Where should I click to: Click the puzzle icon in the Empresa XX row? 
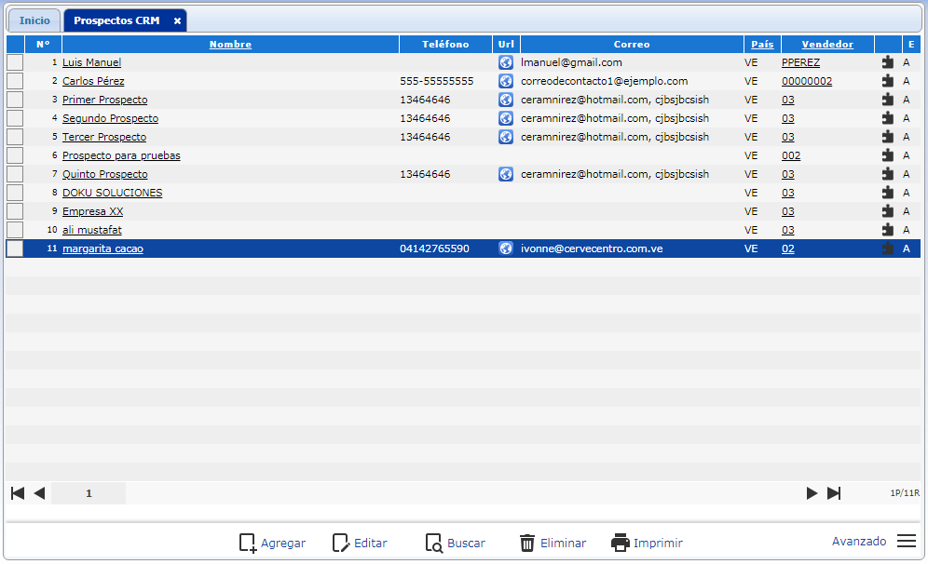tap(888, 211)
